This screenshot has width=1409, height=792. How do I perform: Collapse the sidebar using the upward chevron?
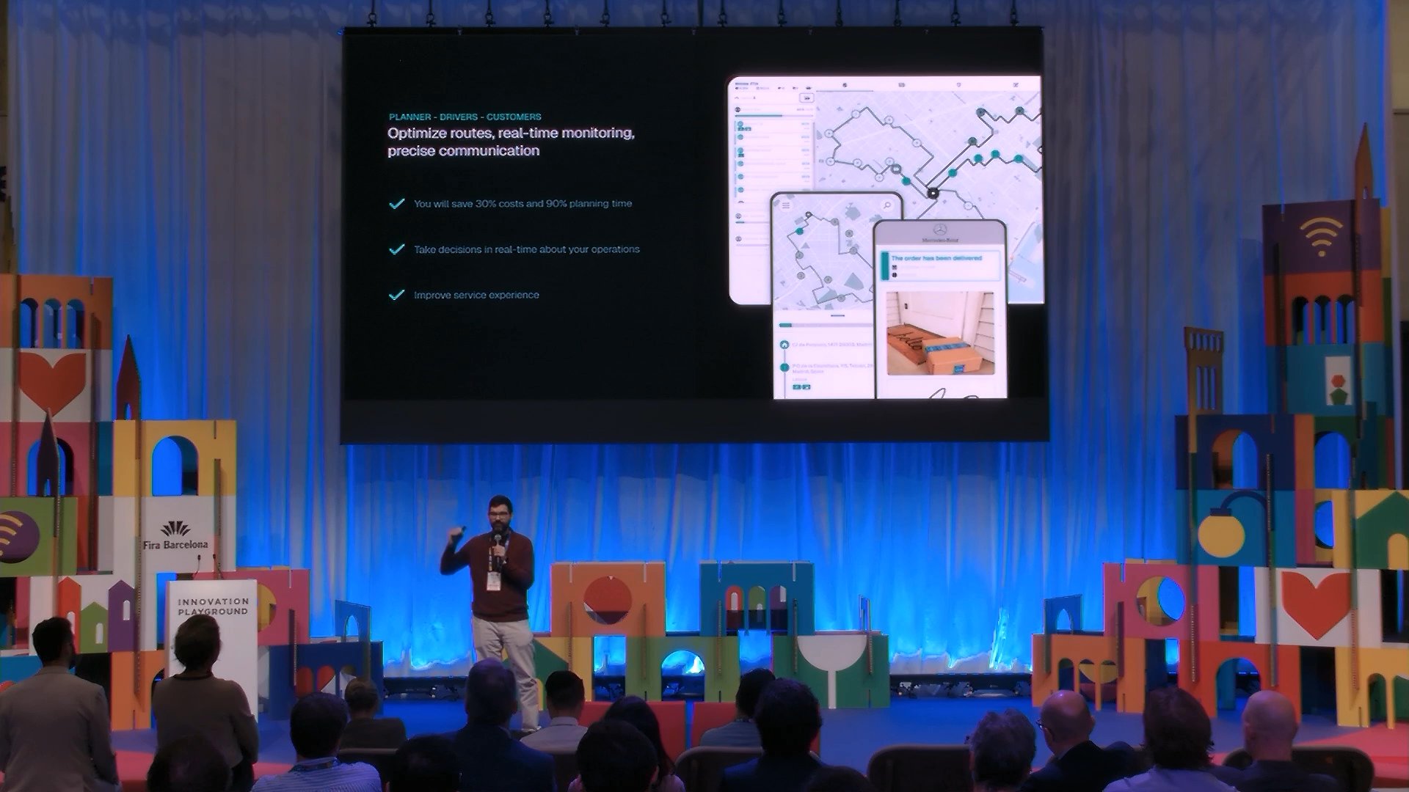[x=737, y=98]
